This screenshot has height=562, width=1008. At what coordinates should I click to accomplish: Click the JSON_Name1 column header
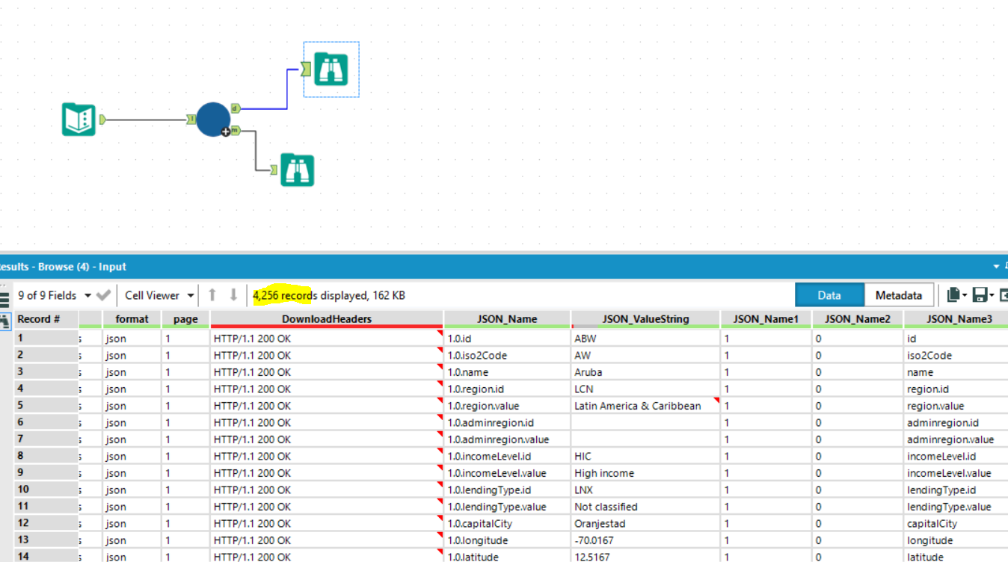[766, 319]
